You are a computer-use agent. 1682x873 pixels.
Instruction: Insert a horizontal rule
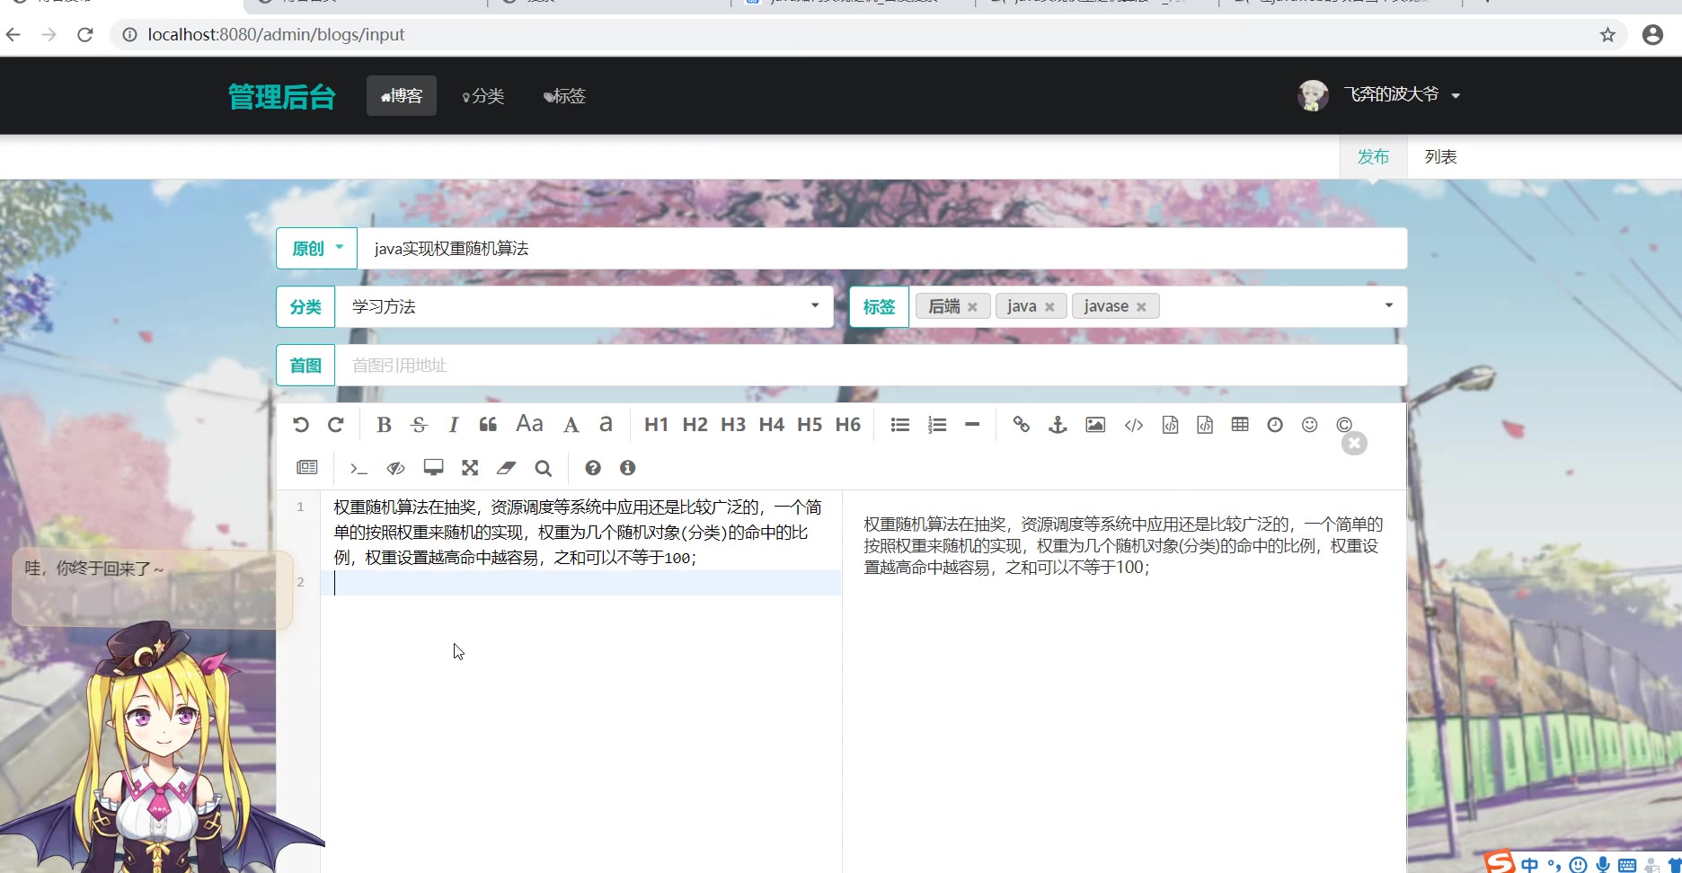[972, 425]
